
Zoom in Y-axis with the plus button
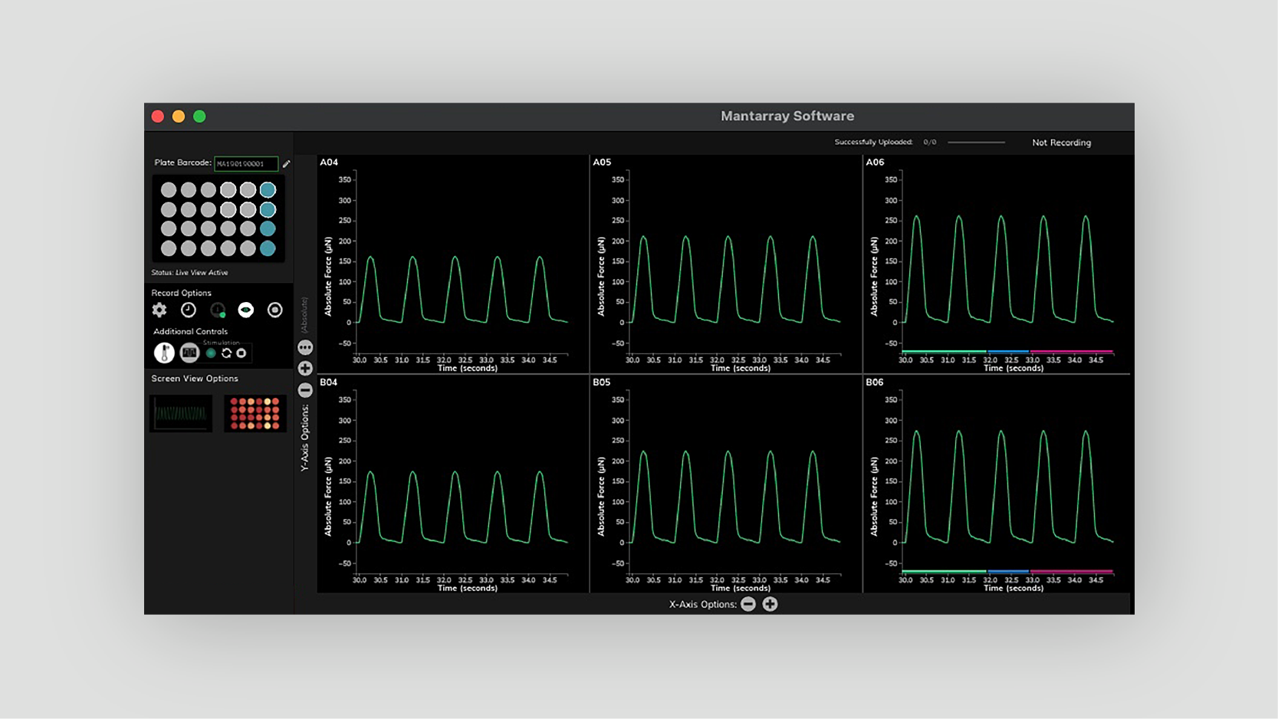305,369
